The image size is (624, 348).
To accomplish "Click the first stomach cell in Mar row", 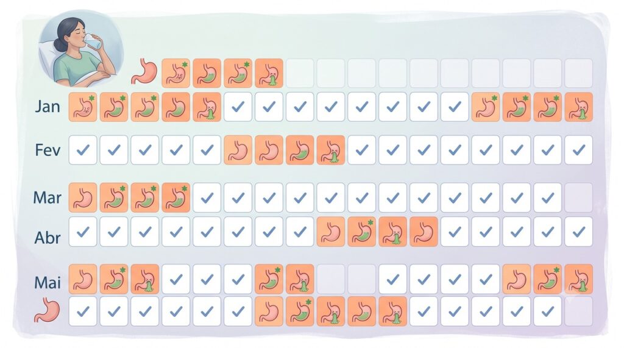I will [x=83, y=197].
